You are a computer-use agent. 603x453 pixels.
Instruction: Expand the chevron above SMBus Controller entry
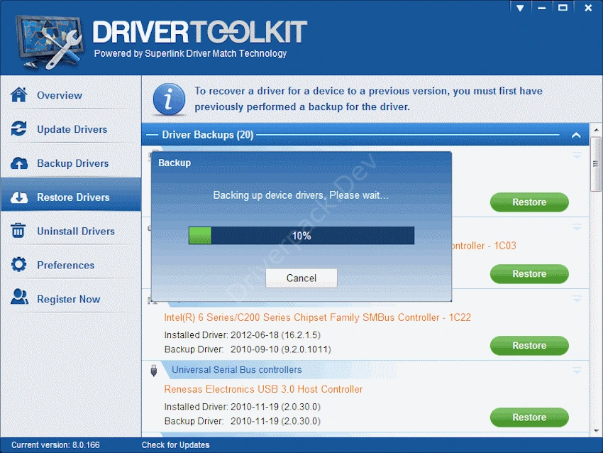coord(577,299)
